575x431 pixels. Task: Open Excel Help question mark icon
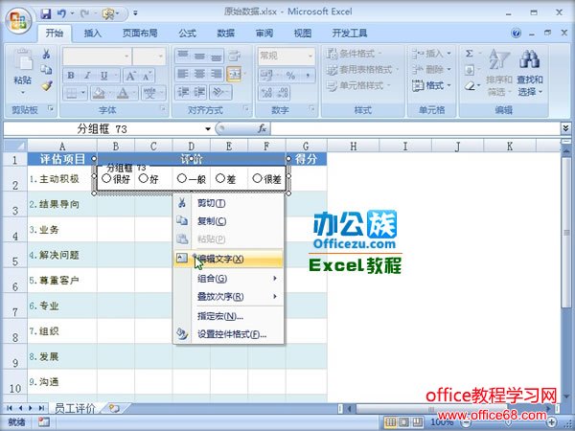pyautogui.click(x=516, y=34)
